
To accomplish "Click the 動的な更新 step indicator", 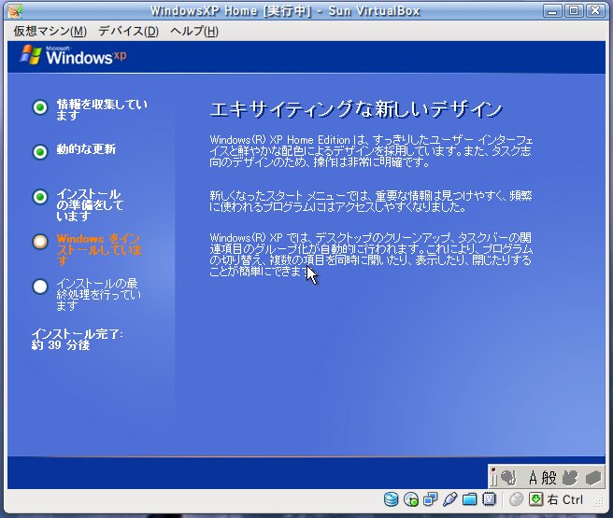I will point(40,152).
